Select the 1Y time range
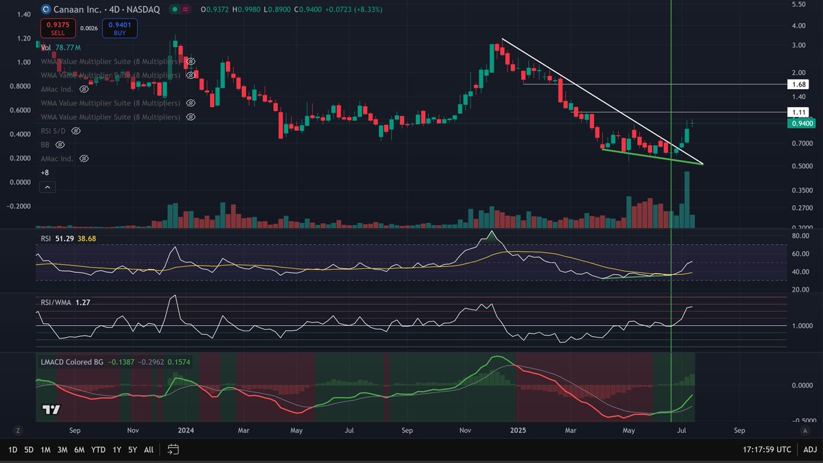 point(116,449)
